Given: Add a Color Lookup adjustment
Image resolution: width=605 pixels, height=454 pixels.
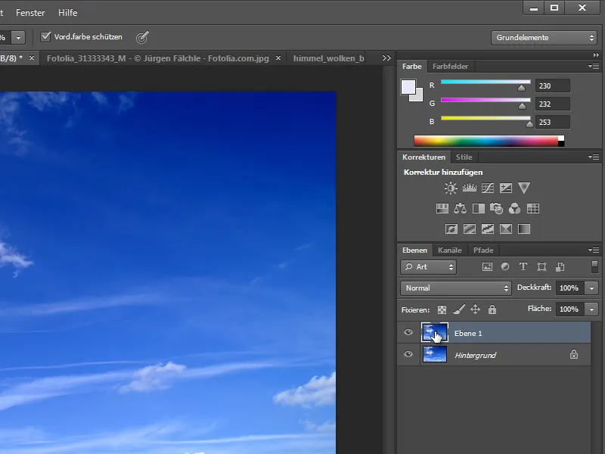Looking at the screenshot, I should point(533,209).
